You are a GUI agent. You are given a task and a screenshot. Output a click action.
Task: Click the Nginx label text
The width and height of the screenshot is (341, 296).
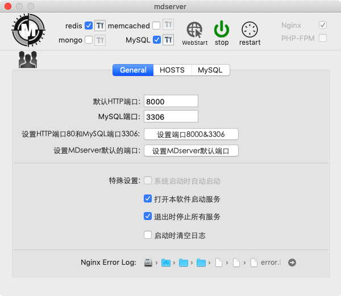coord(291,25)
